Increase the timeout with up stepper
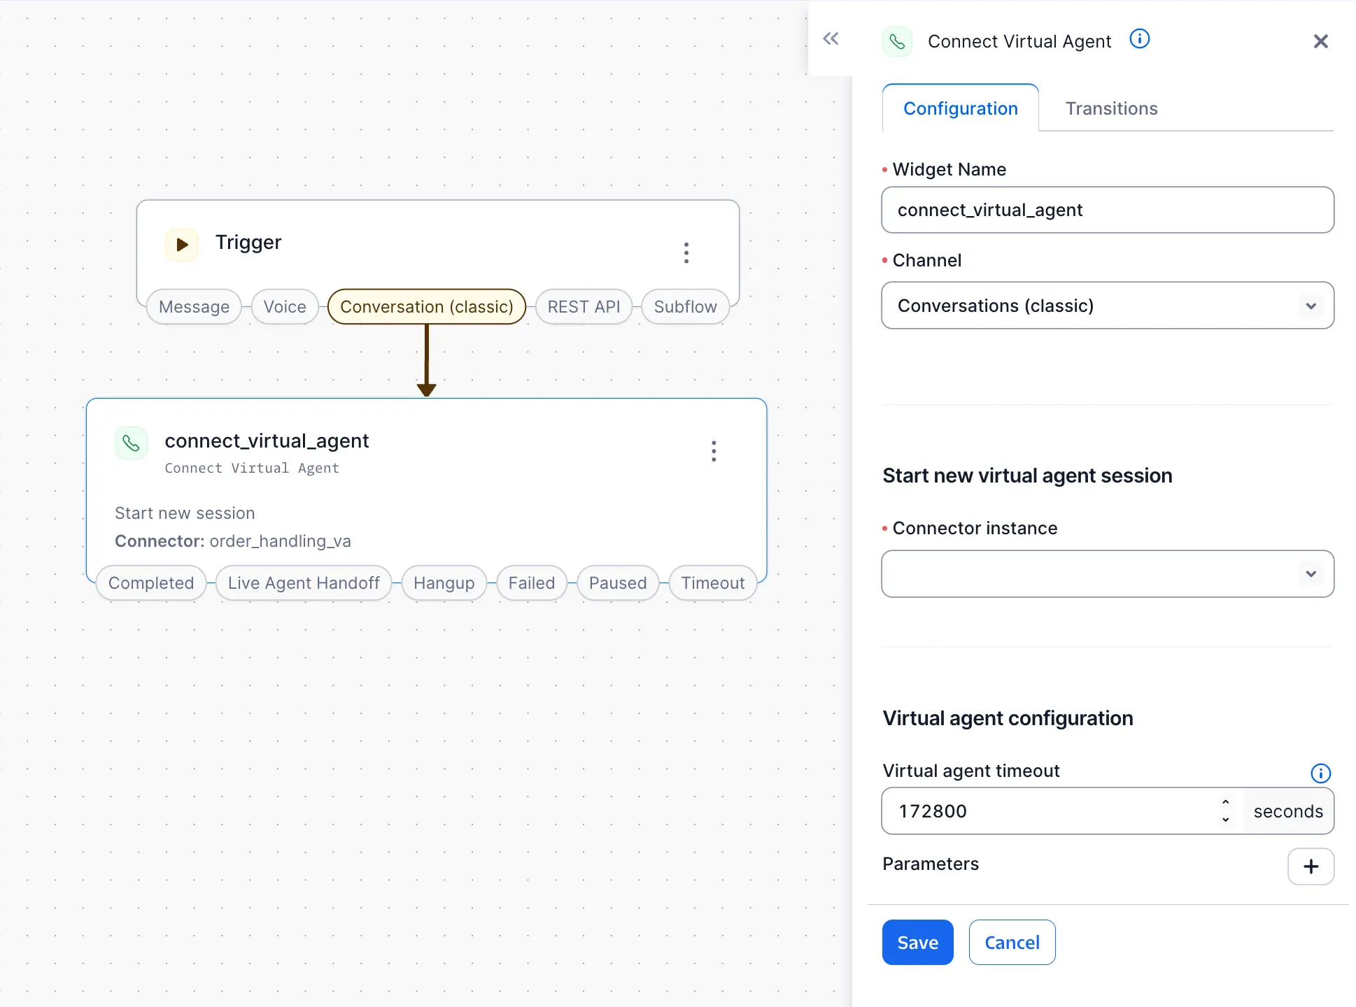 1225,803
